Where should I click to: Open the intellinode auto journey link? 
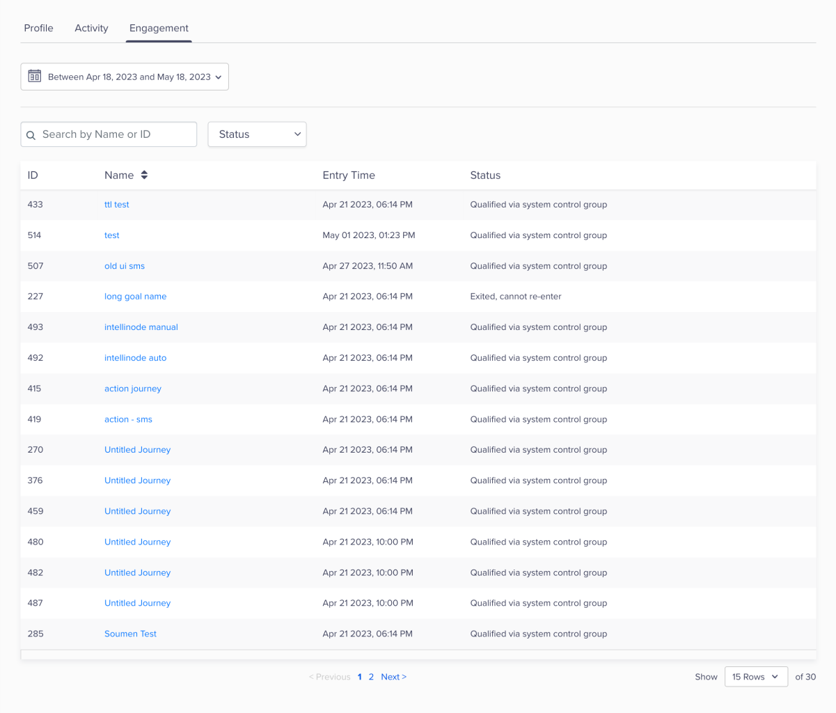(x=135, y=358)
